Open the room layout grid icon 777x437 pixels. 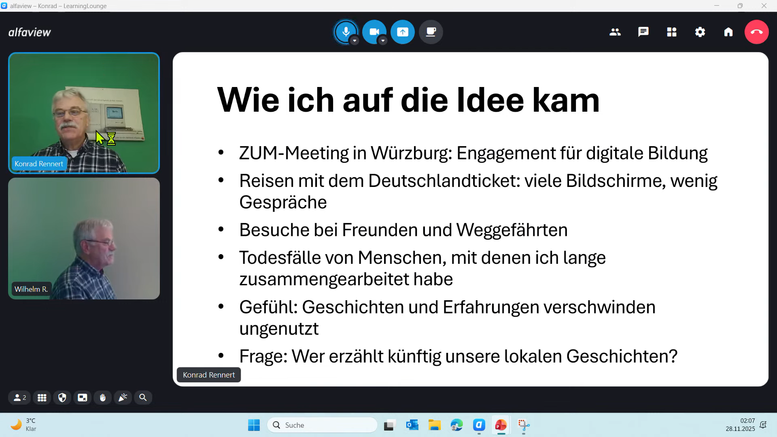pyautogui.click(x=671, y=32)
